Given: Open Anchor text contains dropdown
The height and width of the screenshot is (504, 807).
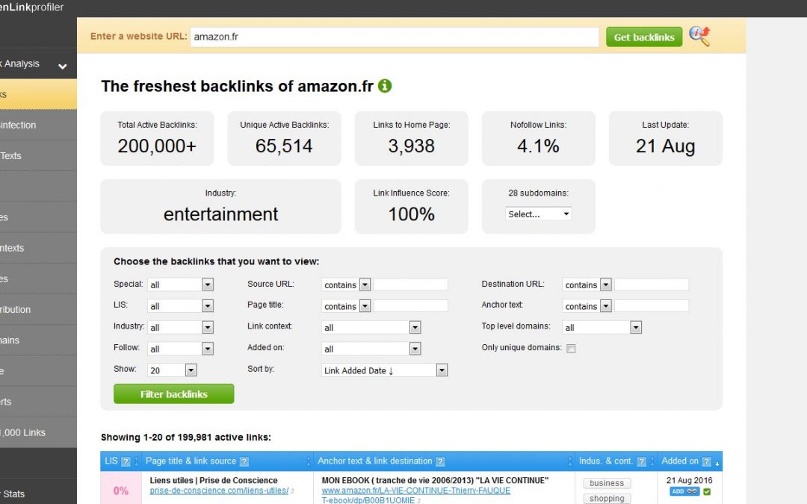Looking at the screenshot, I should pyautogui.click(x=587, y=306).
